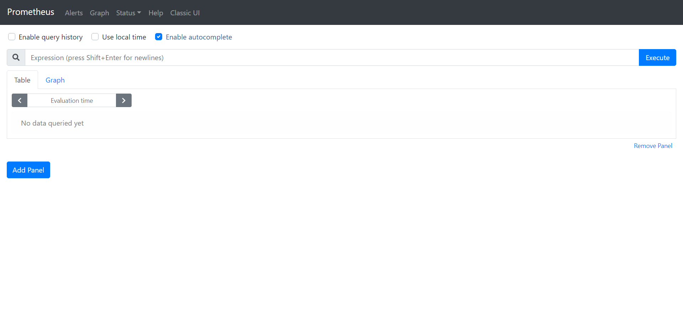
Task: Click the Remove Panel link
Action: pyautogui.click(x=653, y=146)
